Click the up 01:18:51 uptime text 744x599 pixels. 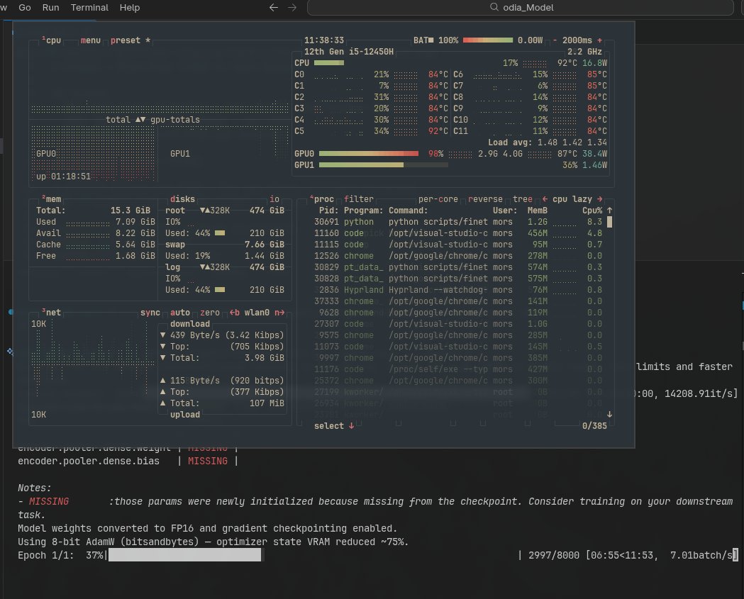click(63, 177)
